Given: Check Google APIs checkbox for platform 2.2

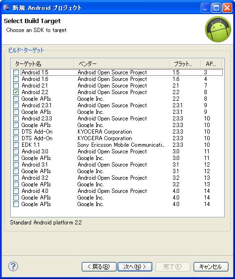Looking at the screenshot, I should (16, 99).
